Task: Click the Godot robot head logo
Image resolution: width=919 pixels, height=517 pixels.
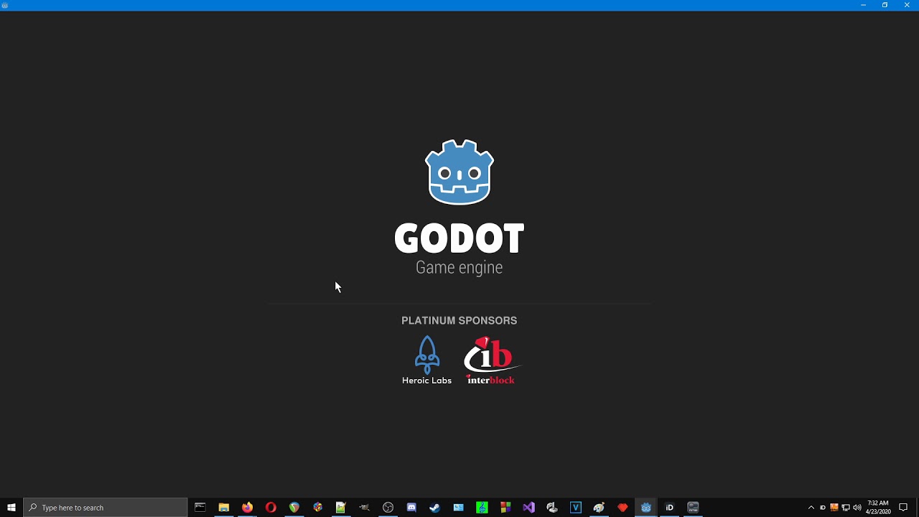Action: point(459,172)
